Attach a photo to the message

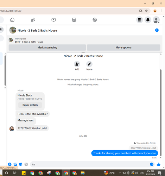(x=15, y=164)
